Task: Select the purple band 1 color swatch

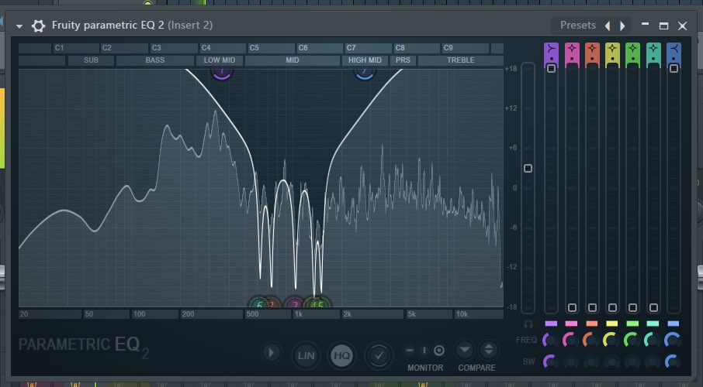Action: point(551,324)
